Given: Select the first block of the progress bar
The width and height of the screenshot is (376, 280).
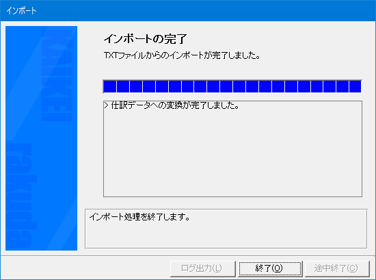Looking at the screenshot, I should (x=110, y=86).
